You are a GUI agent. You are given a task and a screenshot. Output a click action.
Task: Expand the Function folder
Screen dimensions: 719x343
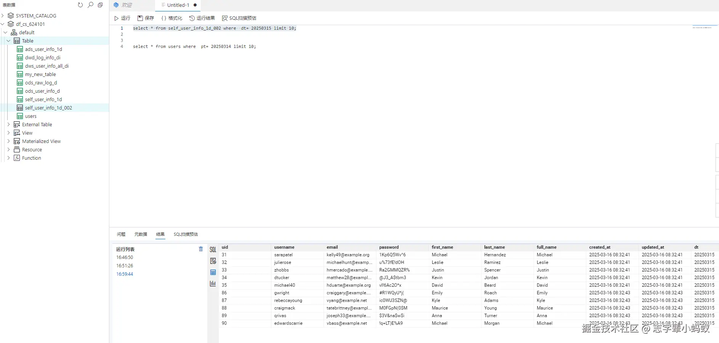9,158
